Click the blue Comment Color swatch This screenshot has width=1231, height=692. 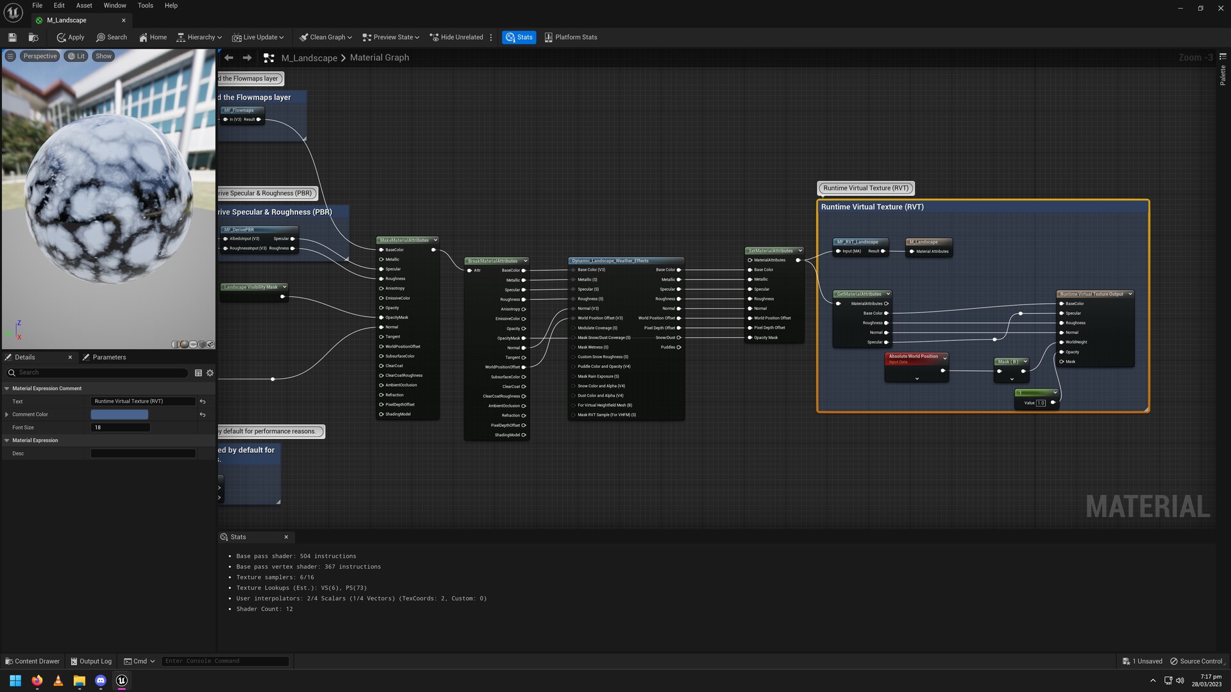pos(119,415)
